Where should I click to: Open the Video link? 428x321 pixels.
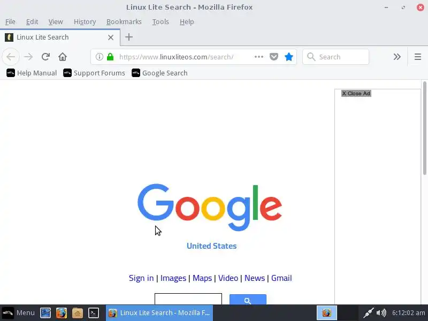[228, 278]
